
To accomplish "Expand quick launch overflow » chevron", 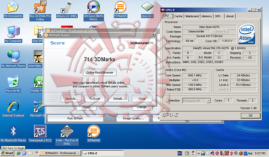I will pos(37,152).
